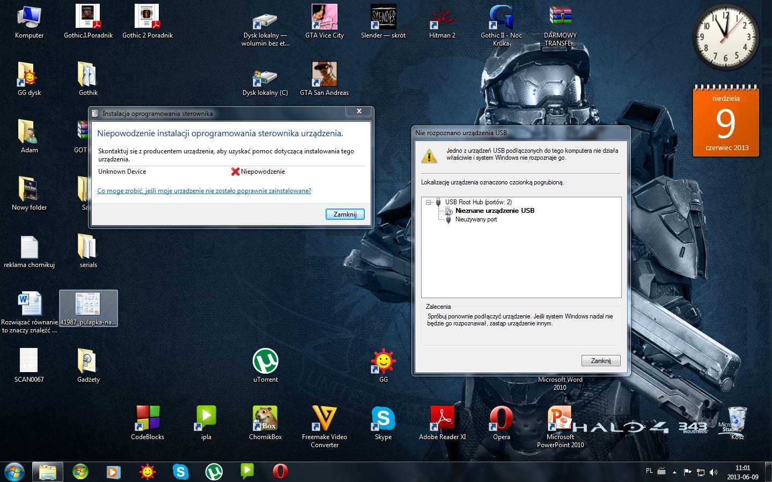Open GG messenger from taskbar

click(147, 472)
